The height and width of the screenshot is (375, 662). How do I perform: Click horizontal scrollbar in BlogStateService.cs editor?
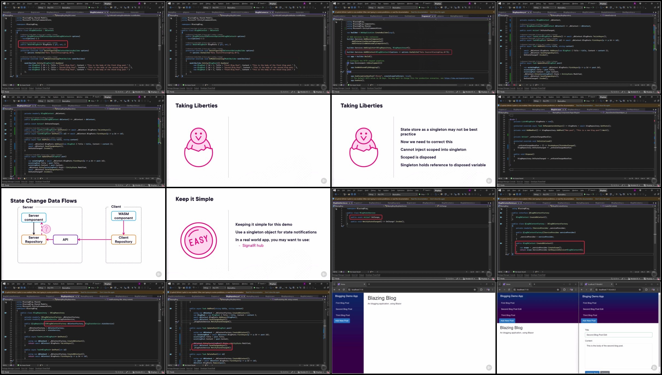tap(422, 272)
